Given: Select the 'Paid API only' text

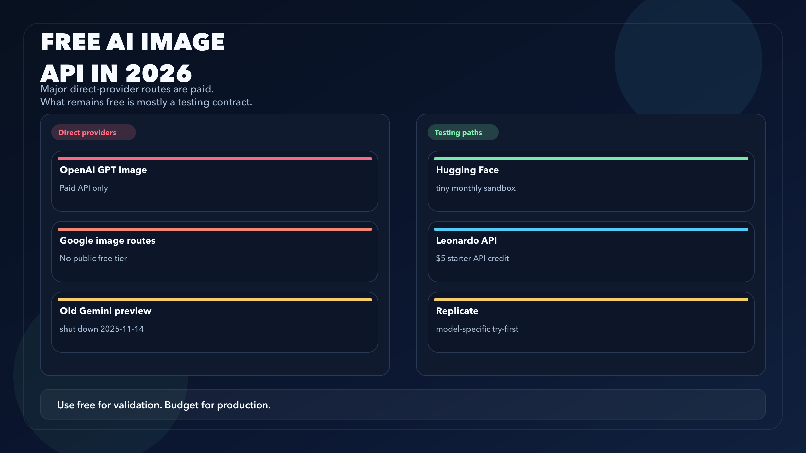Looking at the screenshot, I should click(x=84, y=188).
